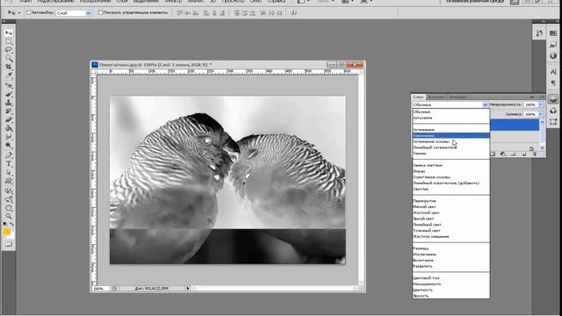The width and height of the screenshot is (562, 316).
Task: Click the Auto-Align Layers icon
Action: click(294, 13)
